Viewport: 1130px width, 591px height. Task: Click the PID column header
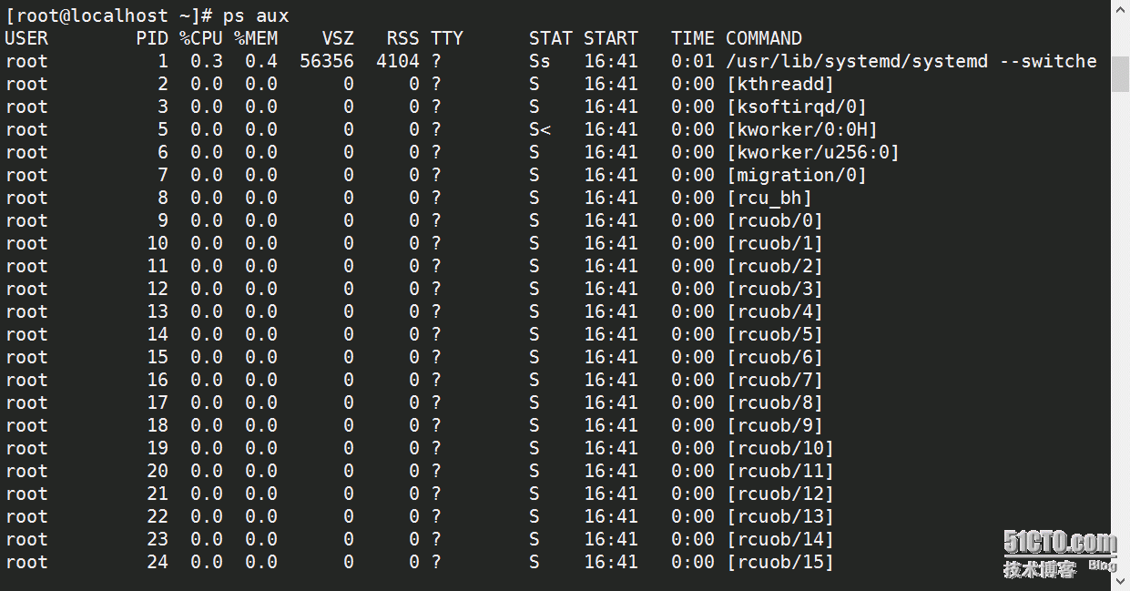click(x=152, y=38)
